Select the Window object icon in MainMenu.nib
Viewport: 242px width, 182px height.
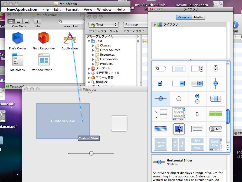pyautogui.click(x=44, y=60)
